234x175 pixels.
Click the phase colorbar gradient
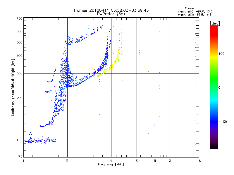click(x=214, y=87)
